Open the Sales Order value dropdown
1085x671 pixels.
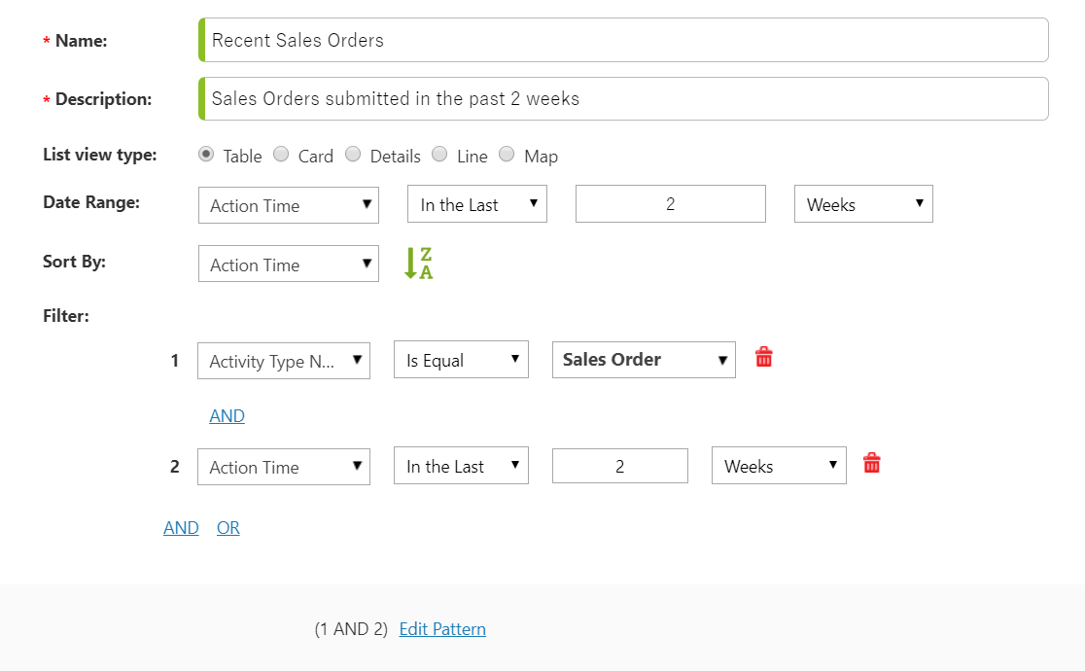pos(643,360)
